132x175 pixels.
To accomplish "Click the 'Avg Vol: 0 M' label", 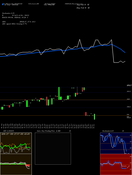I will 83,5.
